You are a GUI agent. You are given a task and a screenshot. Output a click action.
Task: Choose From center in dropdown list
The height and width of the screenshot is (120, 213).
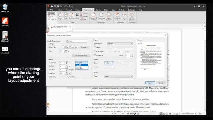tap(82, 69)
